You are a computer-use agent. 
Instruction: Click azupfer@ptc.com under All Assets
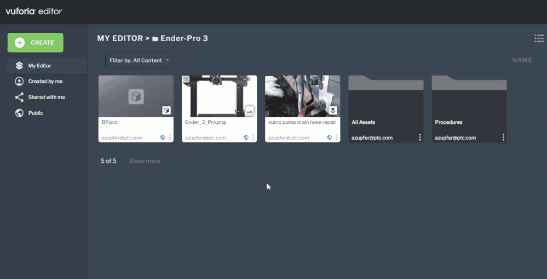point(372,138)
